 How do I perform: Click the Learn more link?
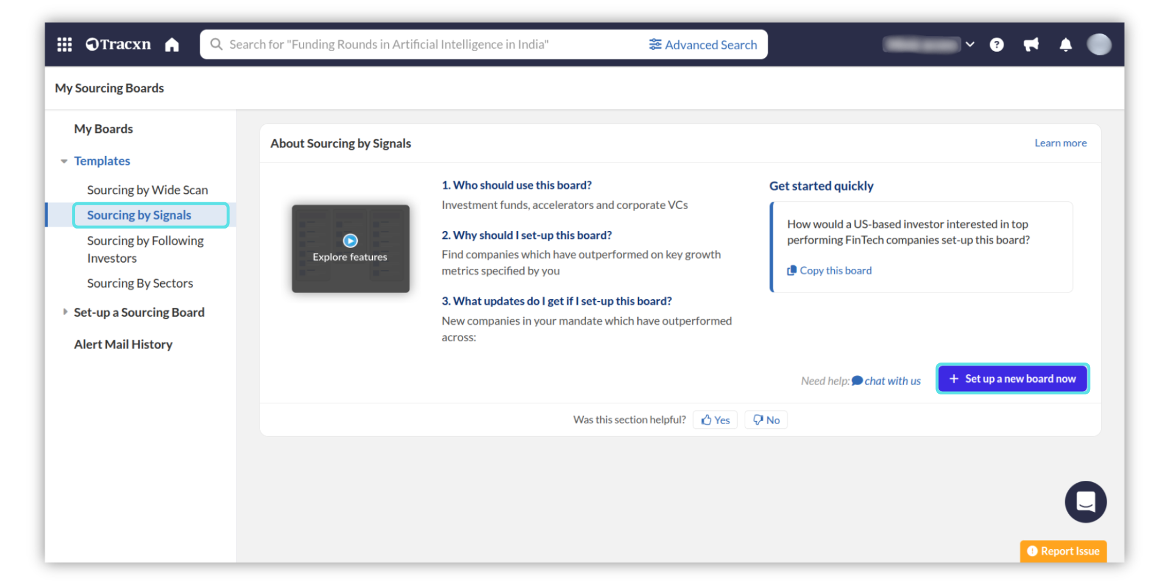coord(1060,143)
